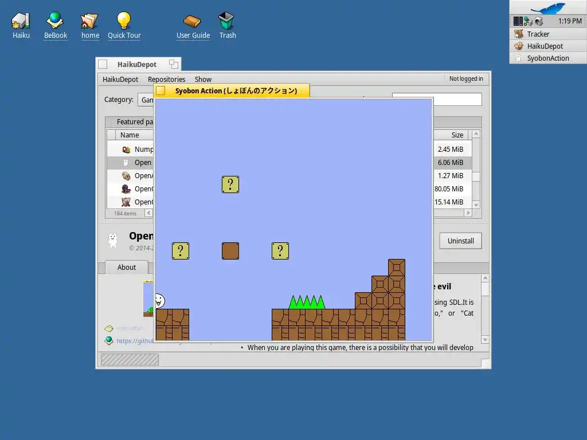Viewport: 587px width, 440px height.
Task: Open the Show menu
Action: click(203, 79)
